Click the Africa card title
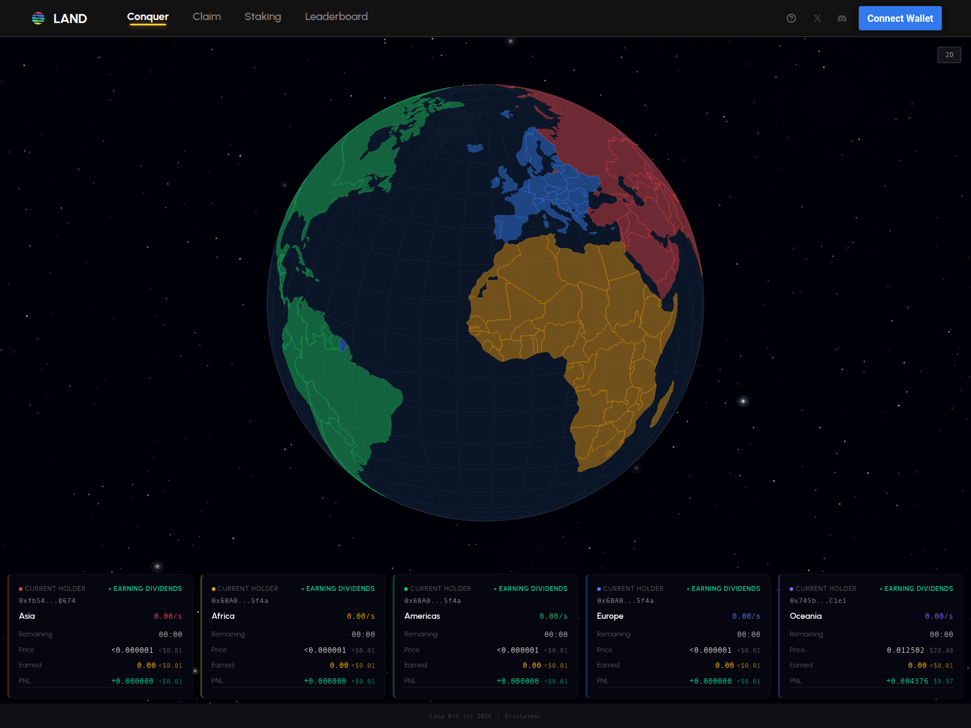971x728 pixels. (223, 616)
